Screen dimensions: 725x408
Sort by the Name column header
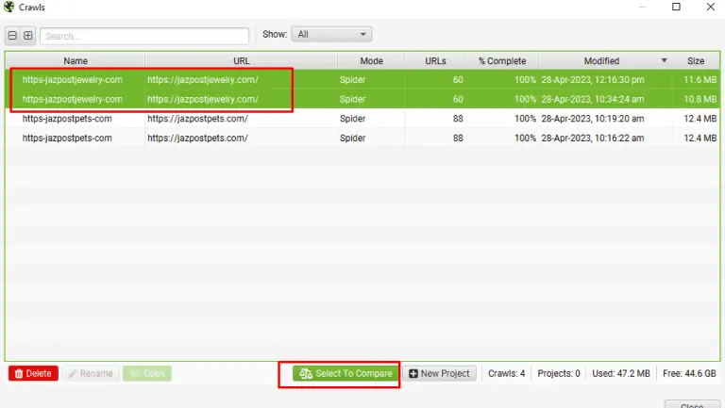[x=76, y=61]
